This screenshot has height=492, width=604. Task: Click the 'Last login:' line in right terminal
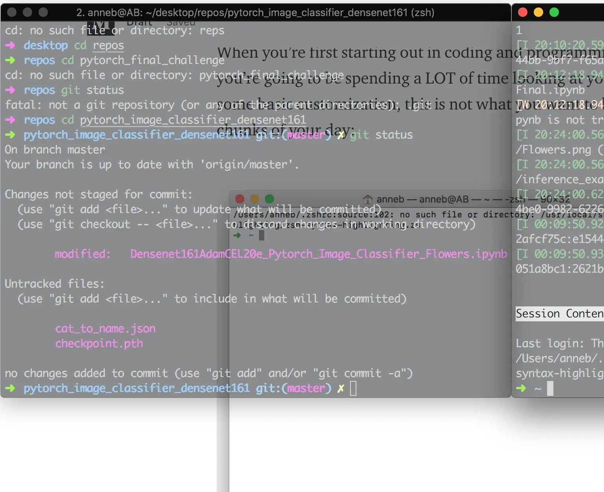560,343
